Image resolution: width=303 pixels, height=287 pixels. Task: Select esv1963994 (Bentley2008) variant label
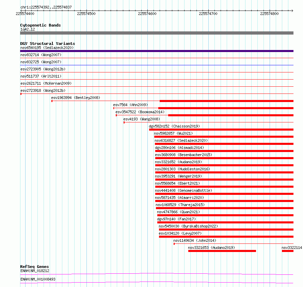pyautogui.click(x=76, y=98)
